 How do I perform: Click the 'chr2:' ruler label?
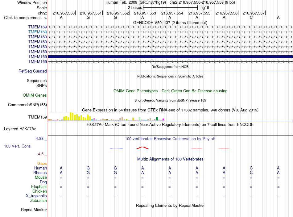pyautogui.click(x=42, y=13)
